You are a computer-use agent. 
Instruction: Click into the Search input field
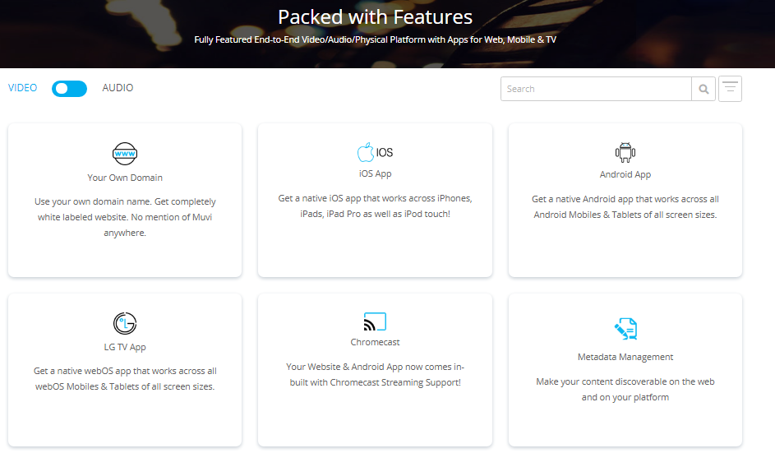596,89
